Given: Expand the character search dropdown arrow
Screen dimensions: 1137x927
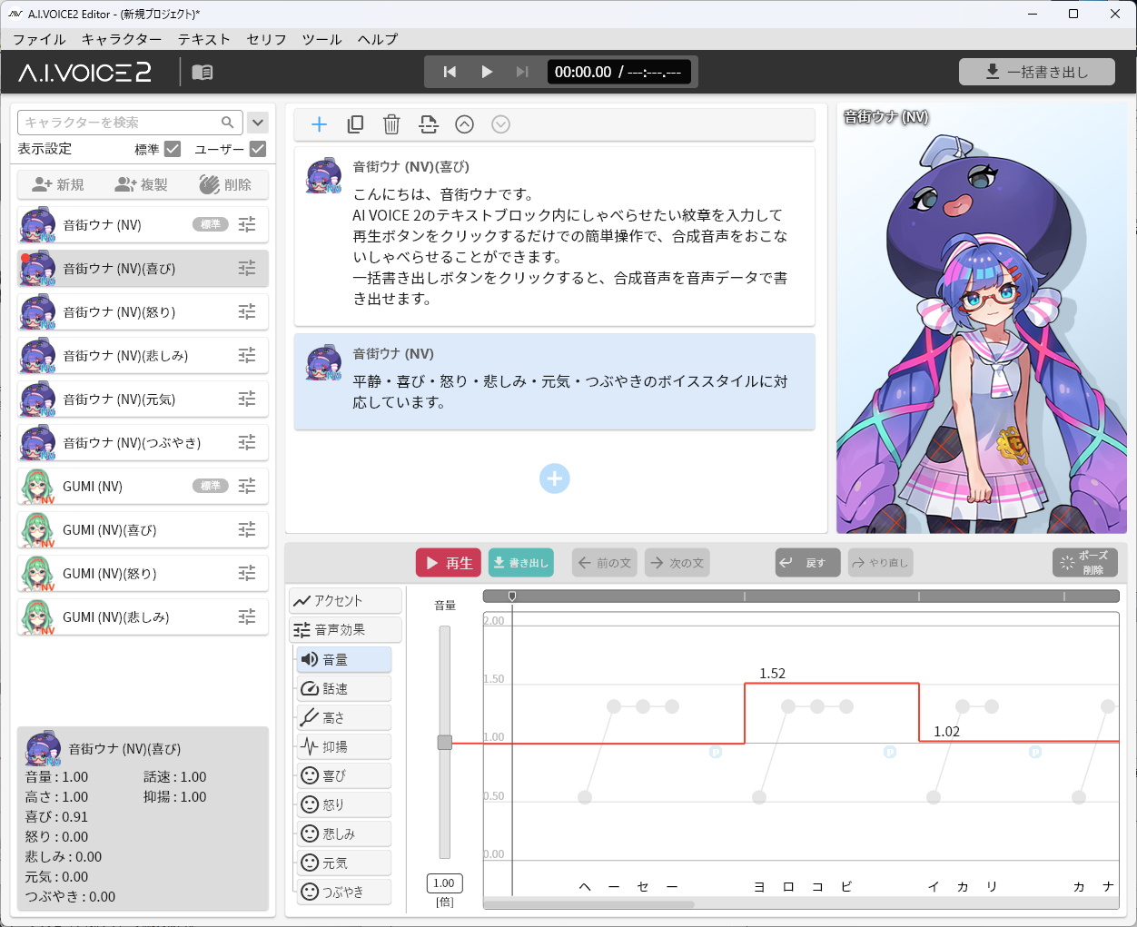Looking at the screenshot, I should point(258,123).
